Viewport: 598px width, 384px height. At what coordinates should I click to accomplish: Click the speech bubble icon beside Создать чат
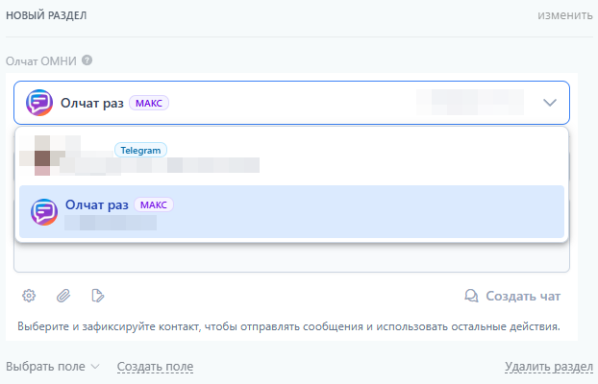471,296
